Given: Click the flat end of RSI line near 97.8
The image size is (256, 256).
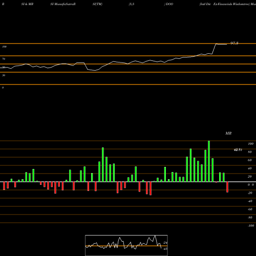Looking at the screenshot, I should (221, 45).
